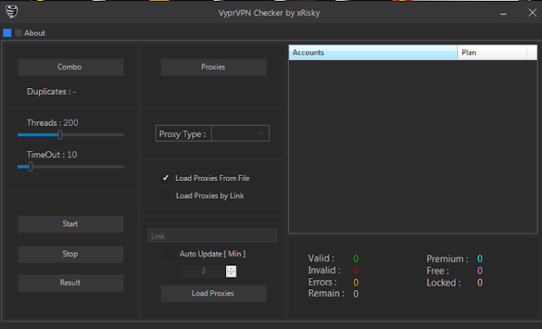The height and width of the screenshot is (329, 542).
Task: Click the Threads : 200 label
Action: (53, 123)
